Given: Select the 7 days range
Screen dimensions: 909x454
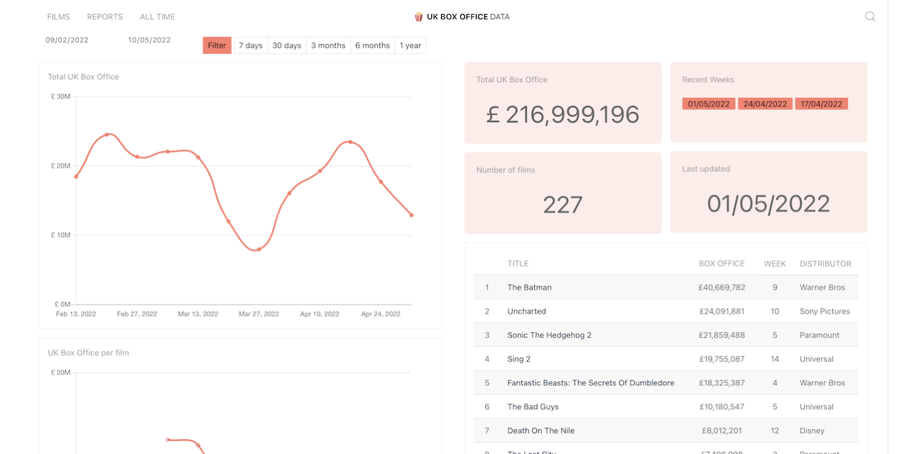Looking at the screenshot, I should coord(250,45).
